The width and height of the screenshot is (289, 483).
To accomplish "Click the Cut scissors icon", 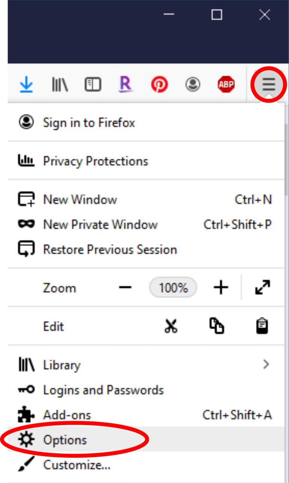I will pos(171,326).
